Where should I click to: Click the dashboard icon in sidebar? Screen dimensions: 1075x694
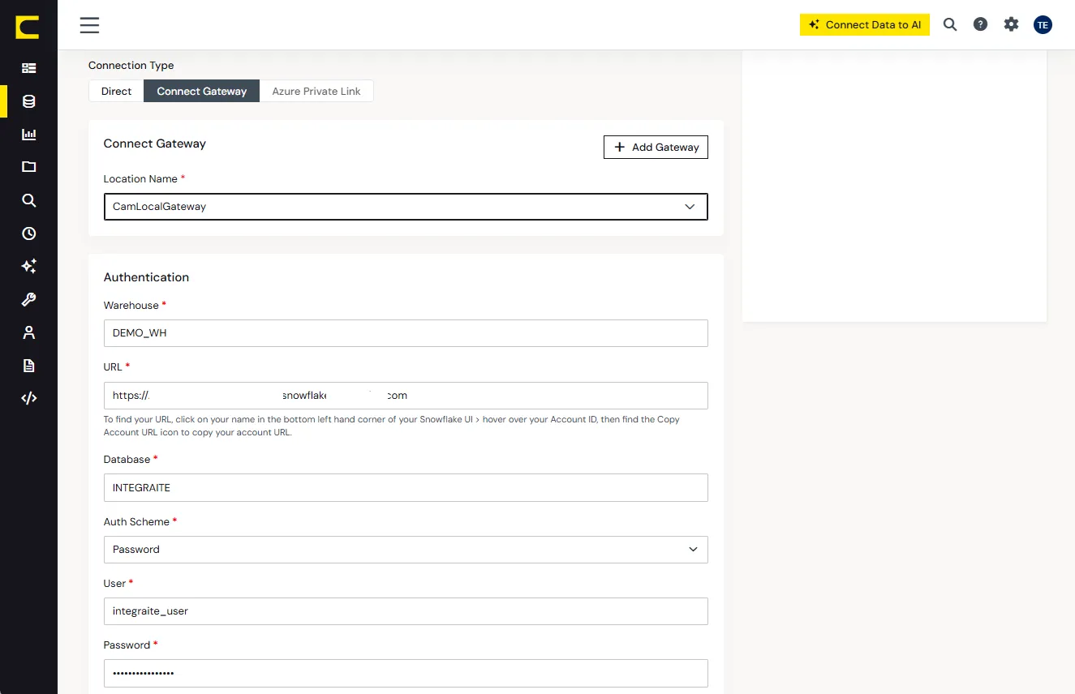pos(29,68)
